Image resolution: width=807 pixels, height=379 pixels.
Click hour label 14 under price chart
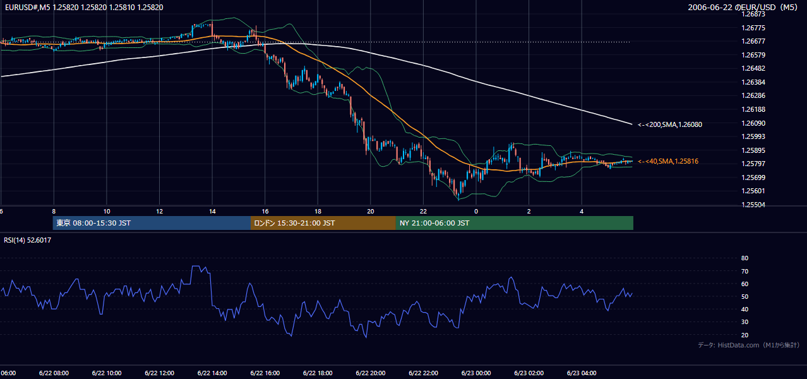point(212,211)
